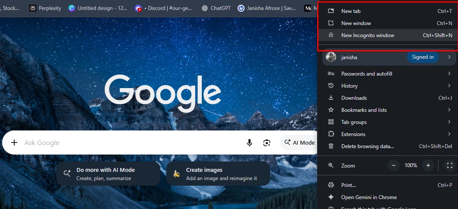
Task: Expand the History submenu chevron
Action: 449,86
